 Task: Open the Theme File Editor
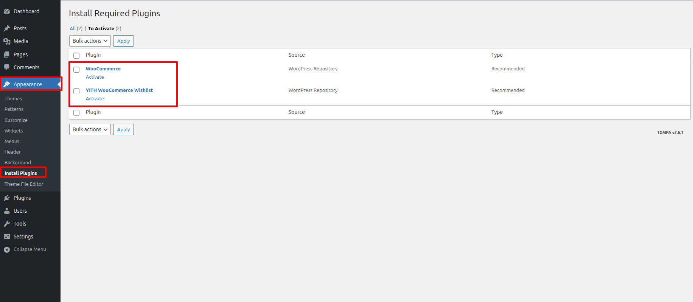pos(24,184)
